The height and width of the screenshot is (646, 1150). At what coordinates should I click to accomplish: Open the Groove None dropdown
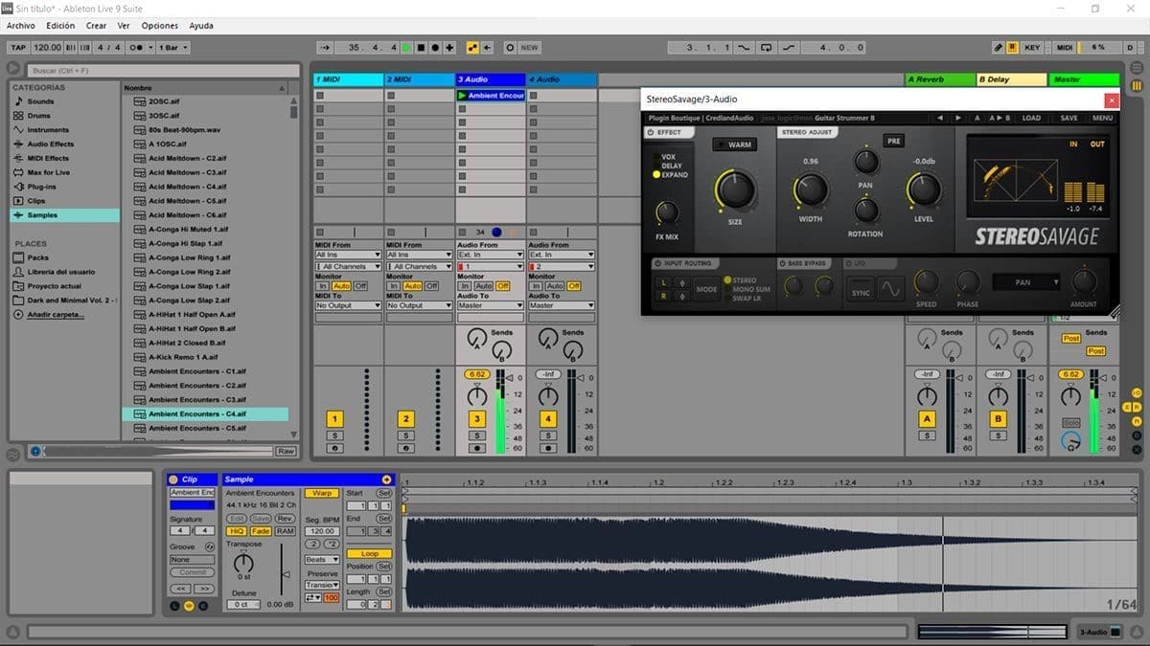(193, 559)
